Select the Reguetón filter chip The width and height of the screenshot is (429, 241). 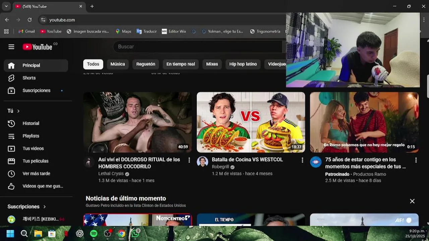tap(146, 64)
